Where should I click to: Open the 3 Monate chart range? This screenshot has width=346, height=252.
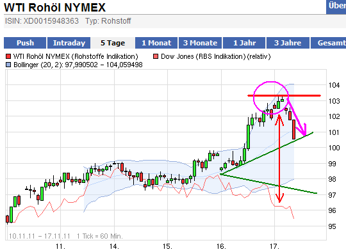(200, 43)
